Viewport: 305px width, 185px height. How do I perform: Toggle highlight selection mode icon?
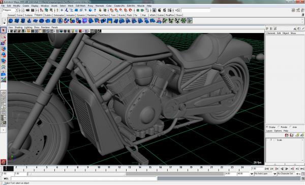point(105,10)
